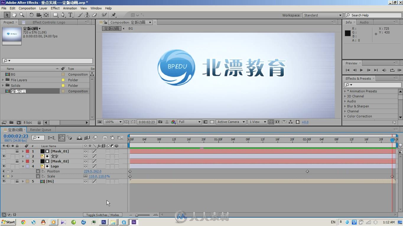This screenshot has height=226, width=403.
Task: Toggle Position property stopwatch
Action: pos(38,171)
